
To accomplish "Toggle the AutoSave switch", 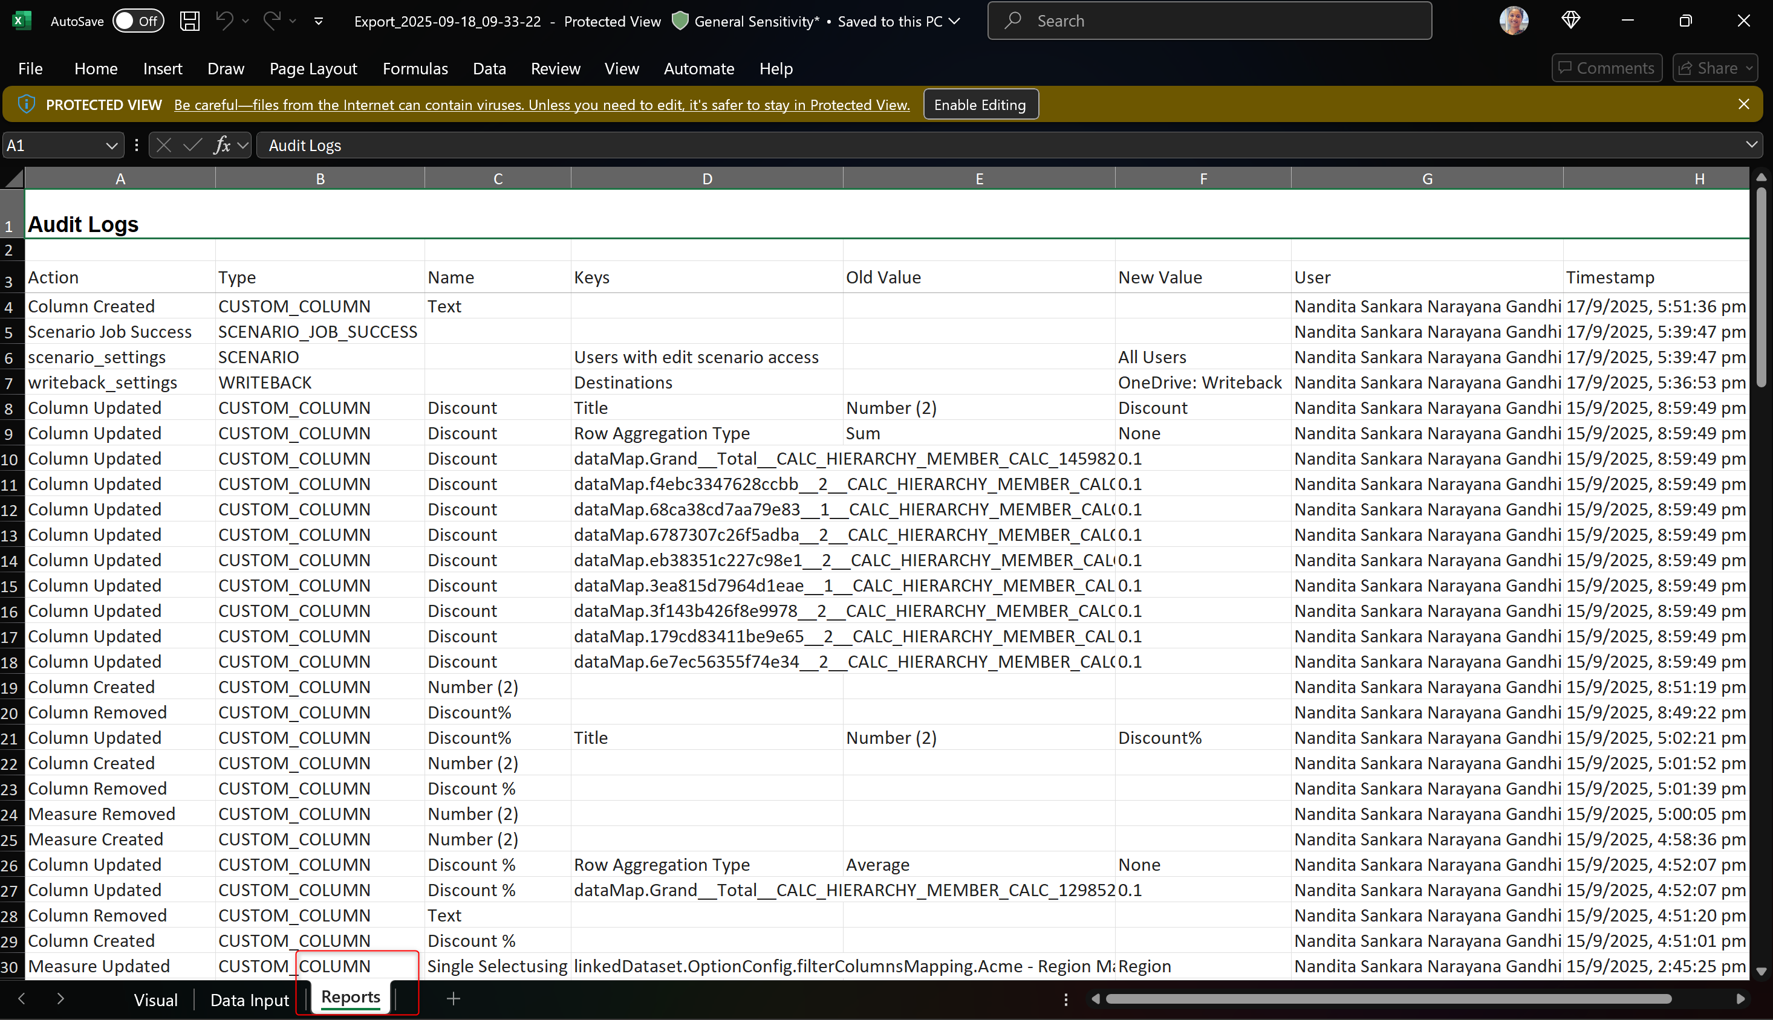I will [x=138, y=21].
